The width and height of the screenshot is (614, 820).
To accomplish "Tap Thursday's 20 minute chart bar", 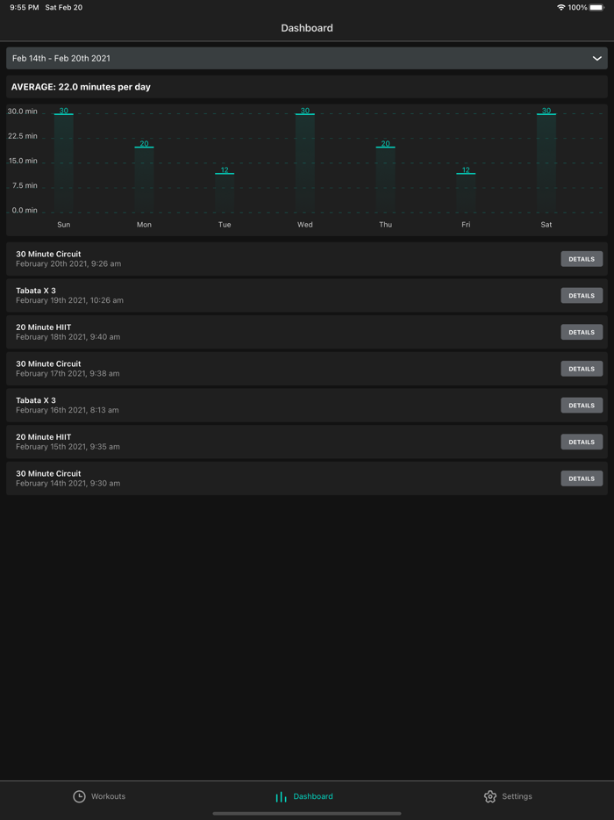I will click(x=385, y=179).
